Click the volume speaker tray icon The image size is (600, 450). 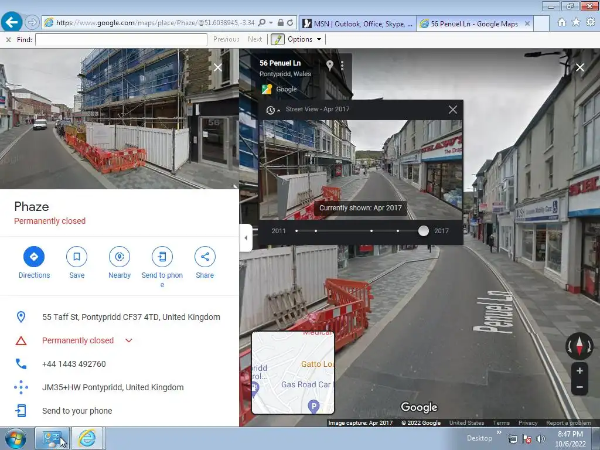540,439
